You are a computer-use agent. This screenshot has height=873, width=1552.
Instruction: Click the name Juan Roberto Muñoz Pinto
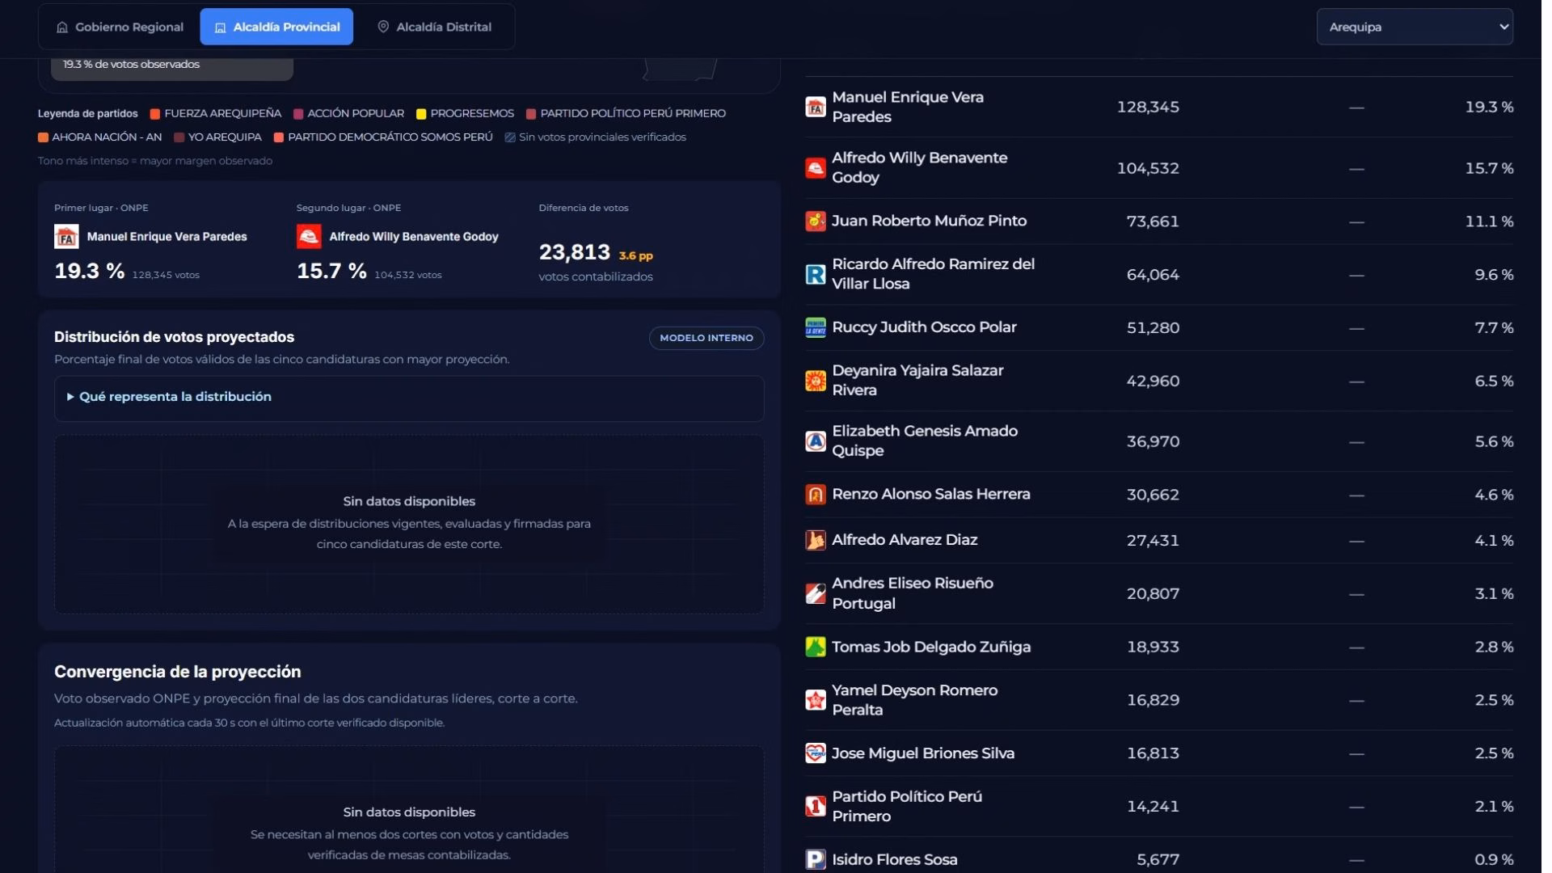tap(929, 221)
